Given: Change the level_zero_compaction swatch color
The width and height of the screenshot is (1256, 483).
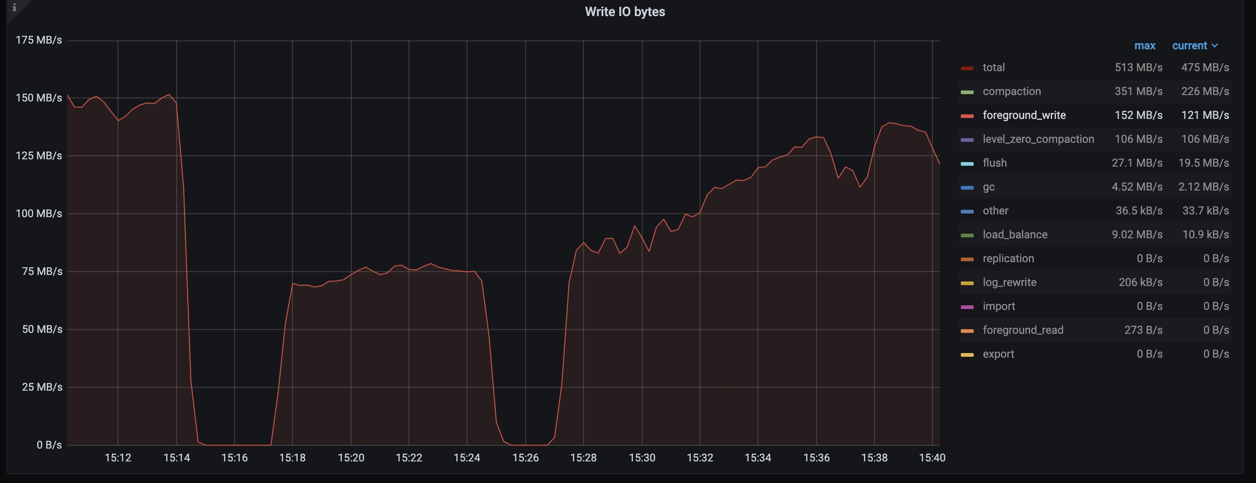Looking at the screenshot, I should 967,140.
